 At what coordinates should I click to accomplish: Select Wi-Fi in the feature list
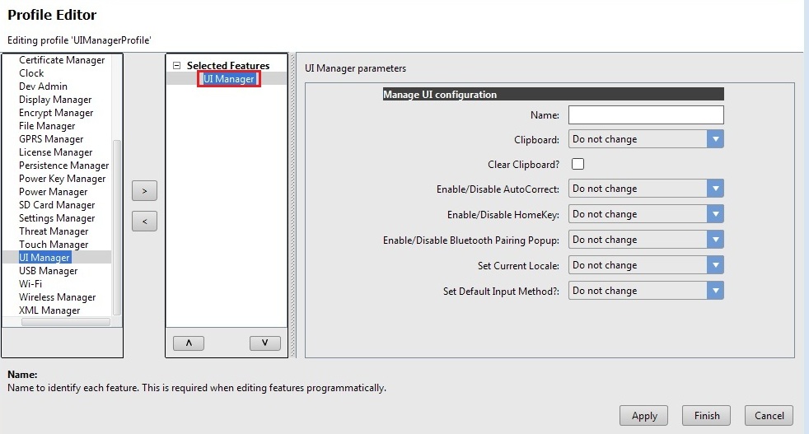click(x=30, y=284)
